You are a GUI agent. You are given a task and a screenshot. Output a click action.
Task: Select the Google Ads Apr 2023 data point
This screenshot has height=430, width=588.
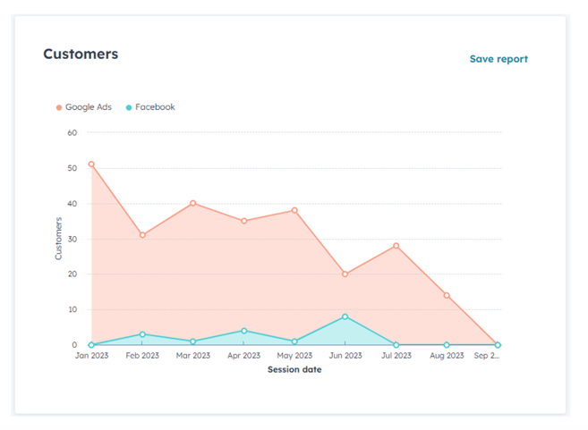(243, 221)
